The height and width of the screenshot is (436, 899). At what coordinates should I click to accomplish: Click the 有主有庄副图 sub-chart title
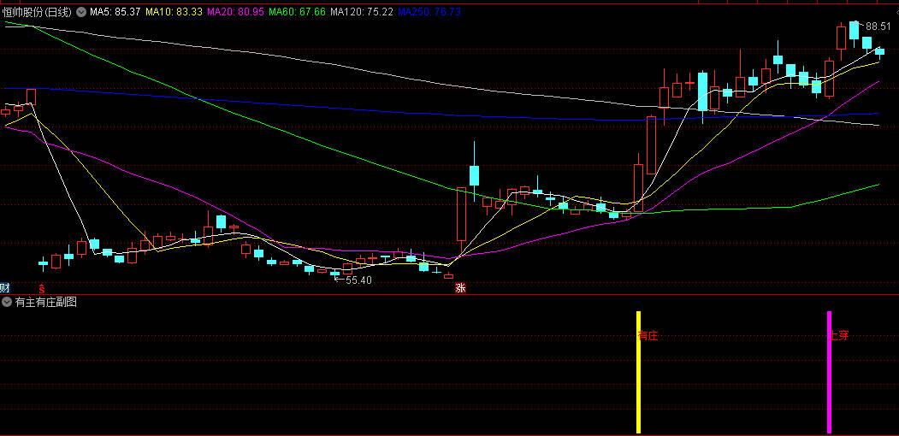point(46,302)
